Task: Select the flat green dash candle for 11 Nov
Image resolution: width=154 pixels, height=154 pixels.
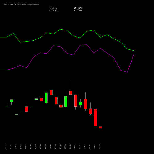Action: pyautogui.click(x=22, y=113)
